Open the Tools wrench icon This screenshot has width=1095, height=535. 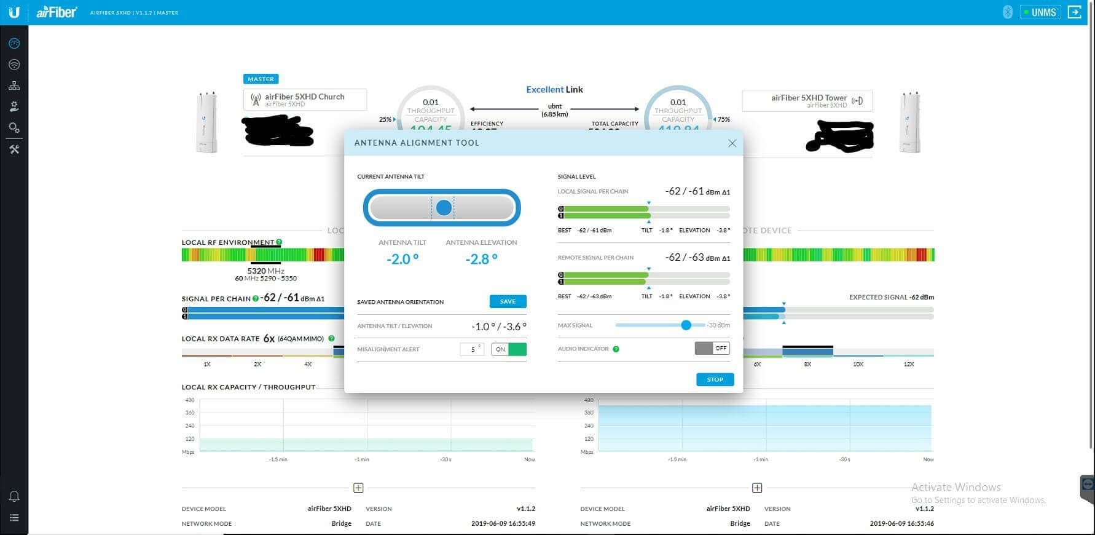coord(14,149)
